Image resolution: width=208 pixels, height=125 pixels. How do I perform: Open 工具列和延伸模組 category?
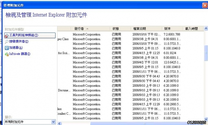click(30, 35)
